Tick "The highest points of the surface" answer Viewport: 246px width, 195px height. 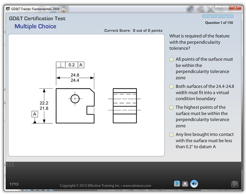pos(172,107)
